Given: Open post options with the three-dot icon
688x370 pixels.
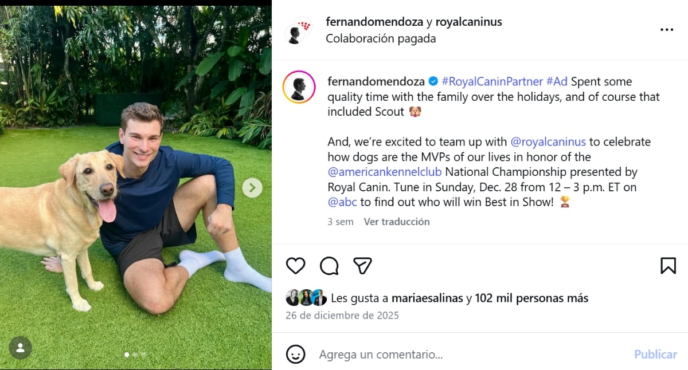Looking at the screenshot, I should pyautogui.click(x=666, y=29).
